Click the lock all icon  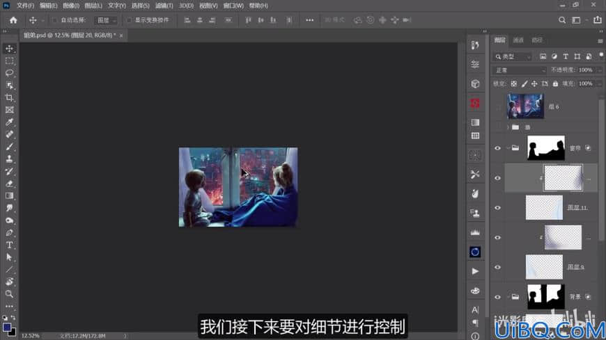click(555, 83)
